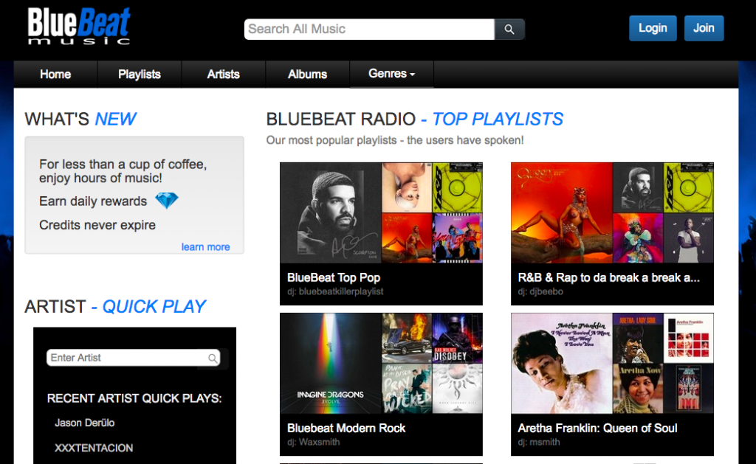Click the ARTIST - QUICK PLAY heading
The image size is (756, 464).
click(x=115, y=306)
